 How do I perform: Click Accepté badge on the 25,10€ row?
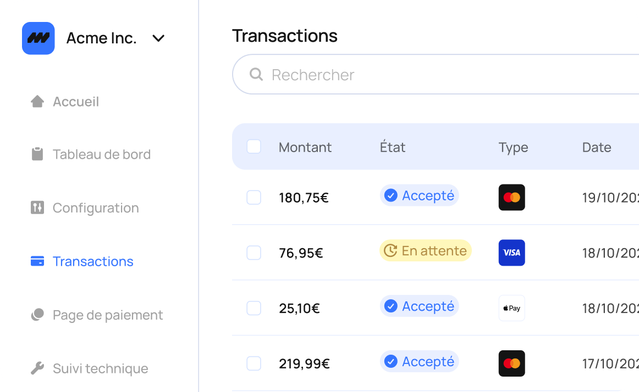[x=420, y=306]
